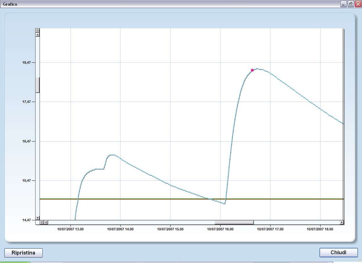Click the horizontal scrollbar thumb

[x=234, y=222]
